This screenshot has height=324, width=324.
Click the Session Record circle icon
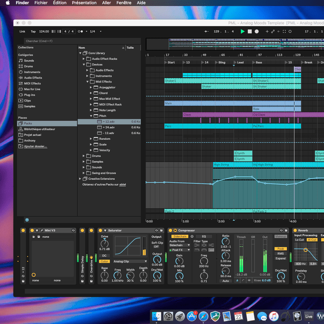[x=290, y=31]
